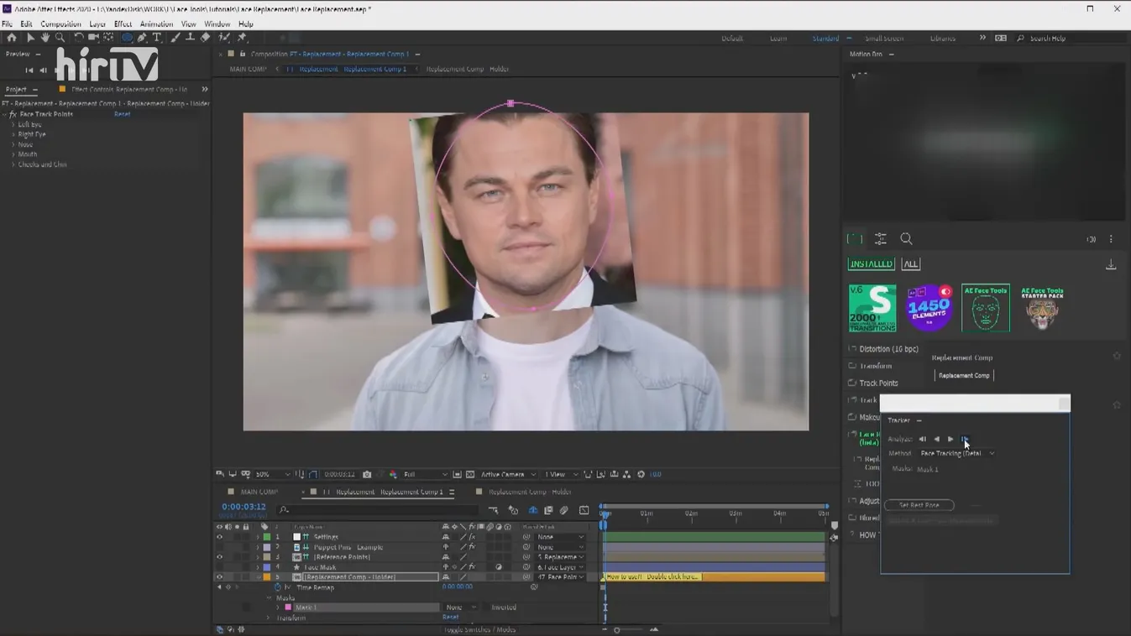Click the pink Mask 1 color swatch
Screen dimensions: 1131x636
[288, 607]
